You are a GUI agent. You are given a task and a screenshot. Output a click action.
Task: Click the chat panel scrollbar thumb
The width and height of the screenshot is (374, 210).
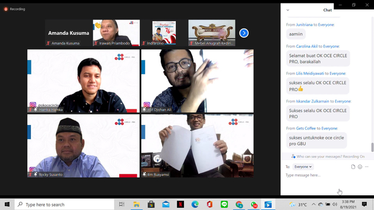[x=372, y=147]
